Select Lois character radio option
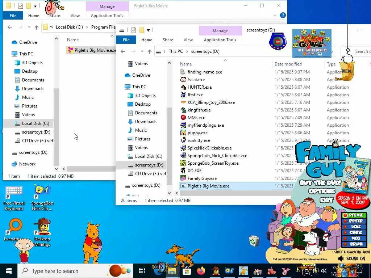The image size is (371, 278). pyautogui.click(x=354, y=227)
